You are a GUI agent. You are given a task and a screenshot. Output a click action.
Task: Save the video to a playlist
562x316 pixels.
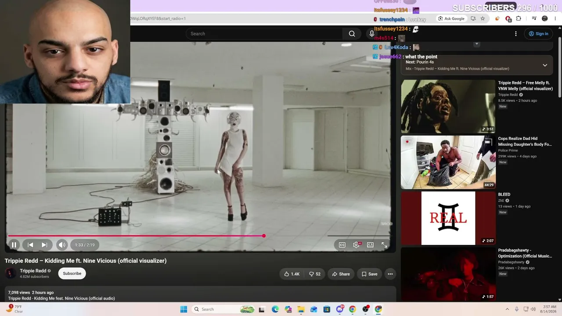(370, 274)
